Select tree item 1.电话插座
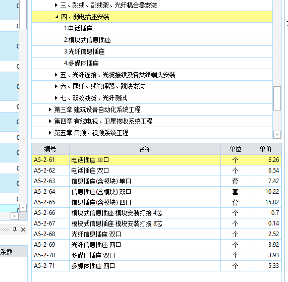The image size is (288, 282). 152,28
